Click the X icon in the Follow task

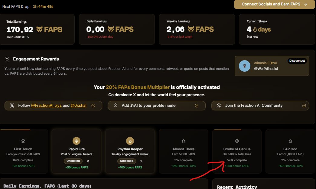click(12, 105)
